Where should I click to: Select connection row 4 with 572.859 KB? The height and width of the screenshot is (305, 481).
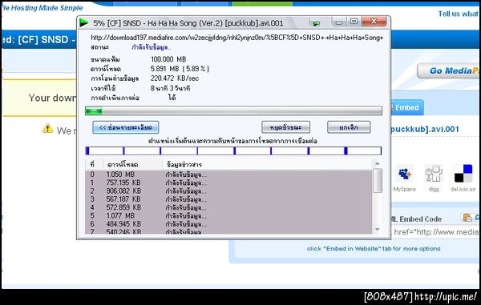[228, 207]
